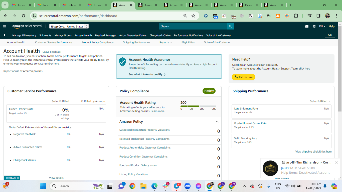Click the Seller Central search field
This screenshot has width=342, height=192.
pos(193,26)
